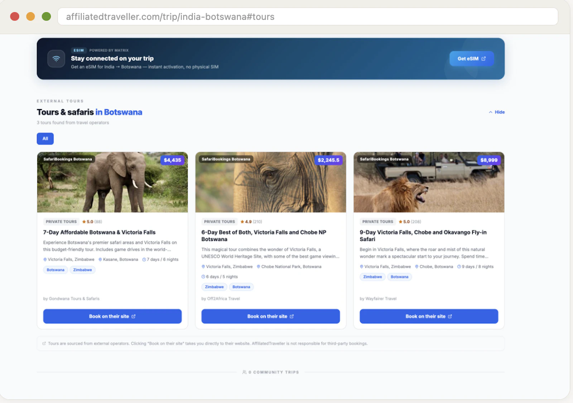Open 9-Day Victoria Falls Fly-in Safari title
Screen dimensions: 573x403
click(x=423, y=236)
